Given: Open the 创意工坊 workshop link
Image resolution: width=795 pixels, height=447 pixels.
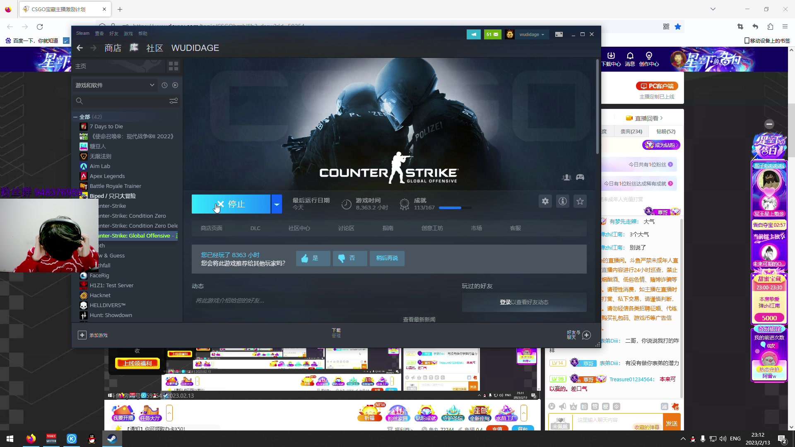Looking at the screenshot, I should tap(432, 228).
